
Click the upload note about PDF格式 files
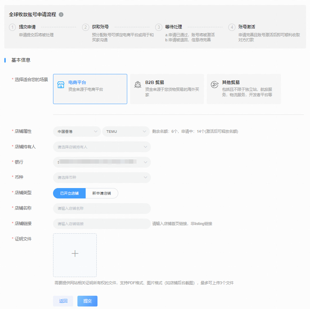pyautogui.click(x=144, y=283)
